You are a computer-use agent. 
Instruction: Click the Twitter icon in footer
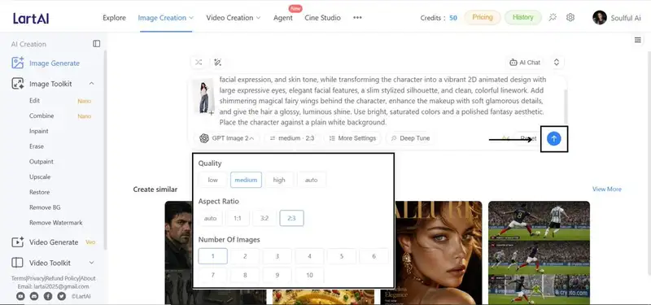[x=62, y=296]
